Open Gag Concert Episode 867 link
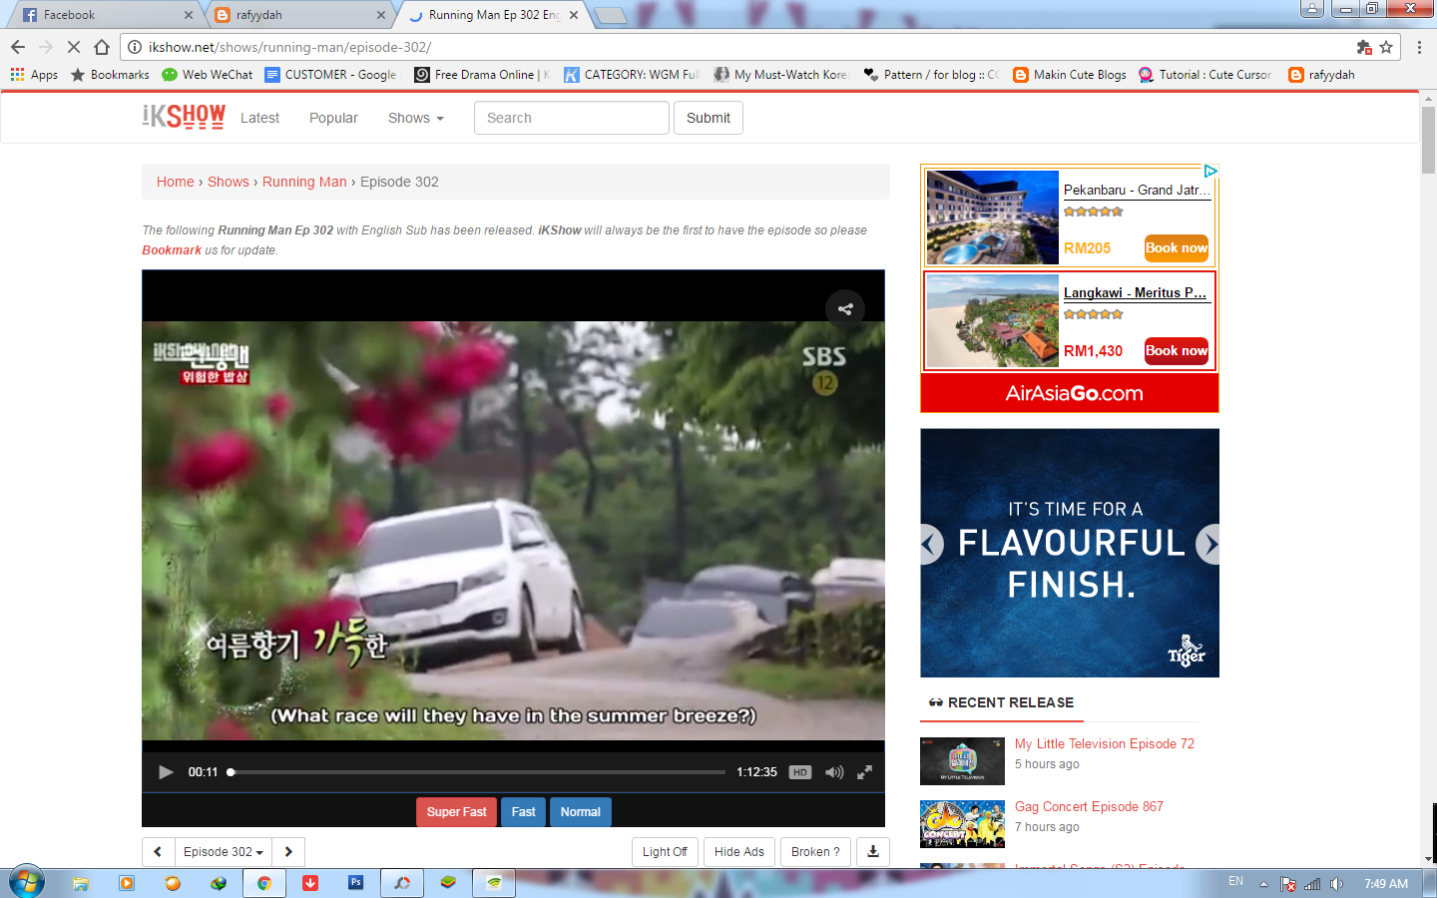 coord(1089,806)
